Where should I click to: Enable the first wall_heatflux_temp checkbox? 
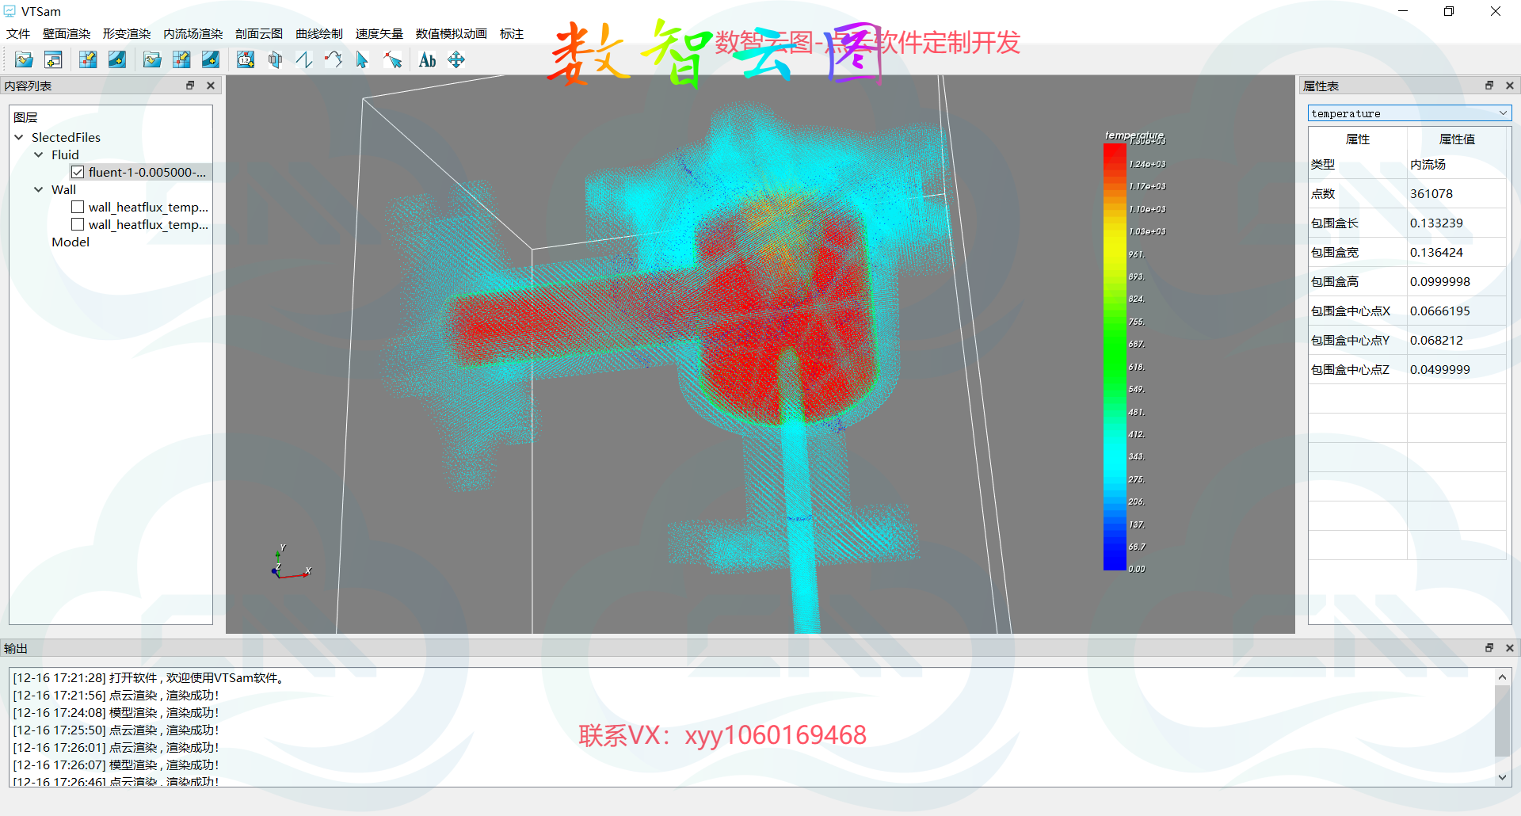(x=78, y=207)
